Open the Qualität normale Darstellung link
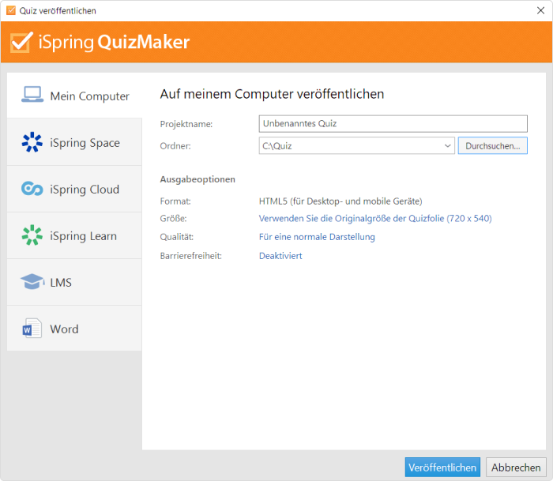Image resolution: width=553 pixels, height=481 pixels. point(317,237)
